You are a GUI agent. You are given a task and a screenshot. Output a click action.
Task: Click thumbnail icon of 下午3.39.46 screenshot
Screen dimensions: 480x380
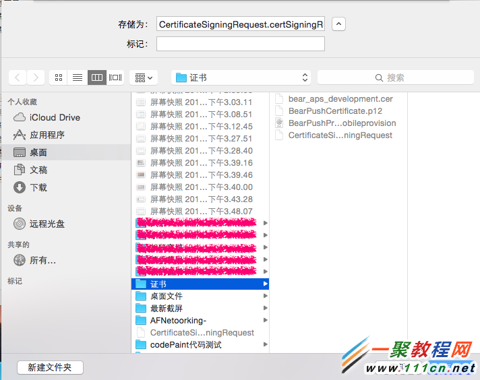coord(141,175)
